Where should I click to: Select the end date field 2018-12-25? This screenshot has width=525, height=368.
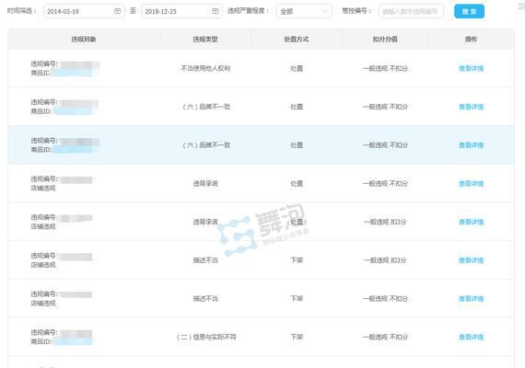181,11
